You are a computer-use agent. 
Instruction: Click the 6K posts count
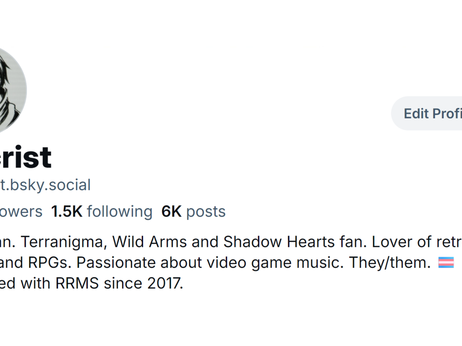(x=193, y=211)
